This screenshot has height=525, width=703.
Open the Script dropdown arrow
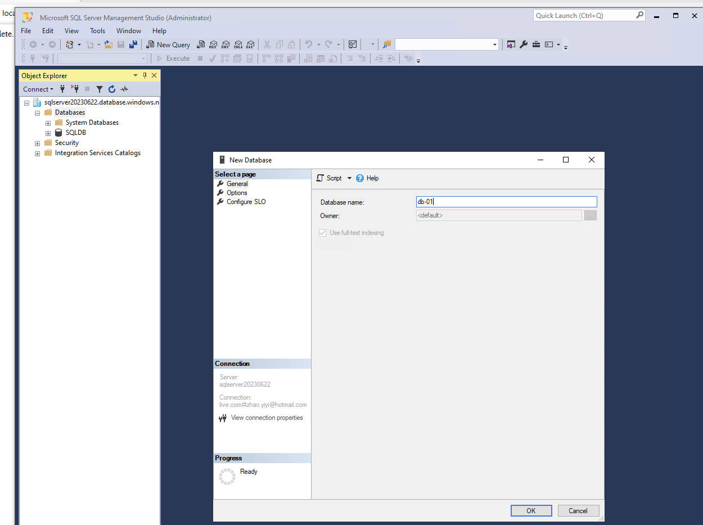(349, 178)
